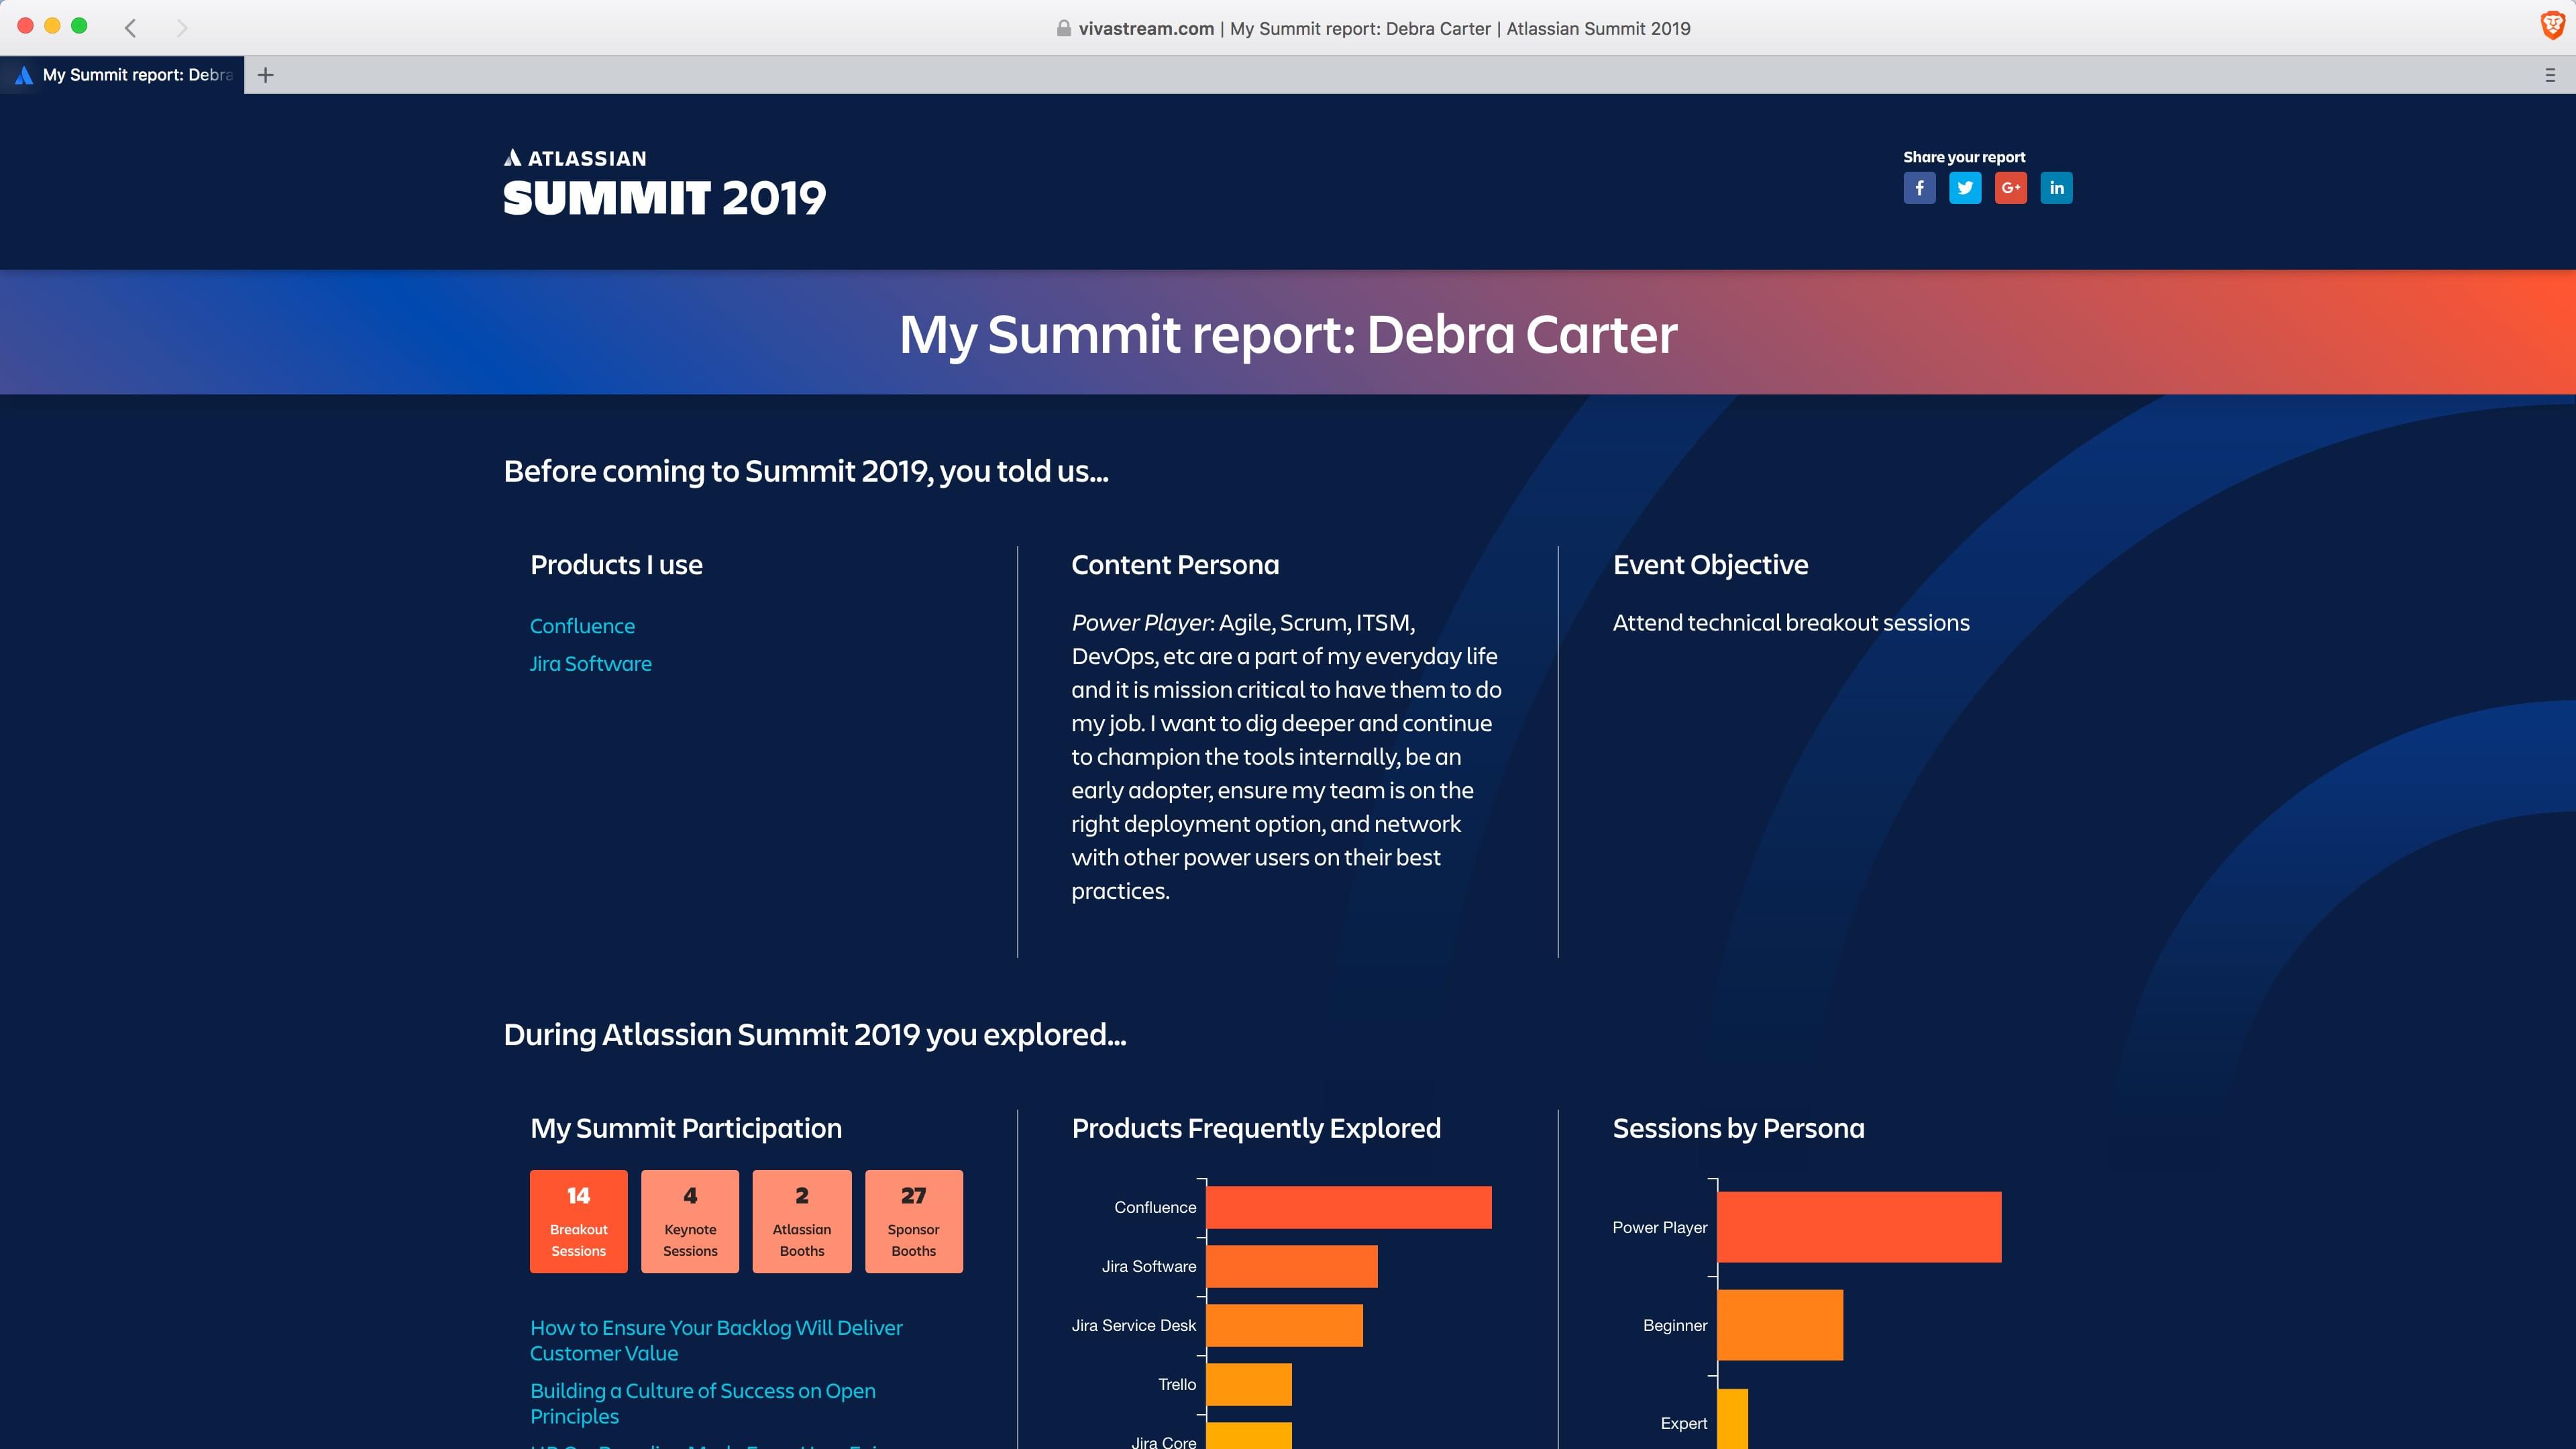2576x1449 pixels.
Task: Click the Sessions by Persona heading
Action: pyautogui.click(x=1739, y=1128)
